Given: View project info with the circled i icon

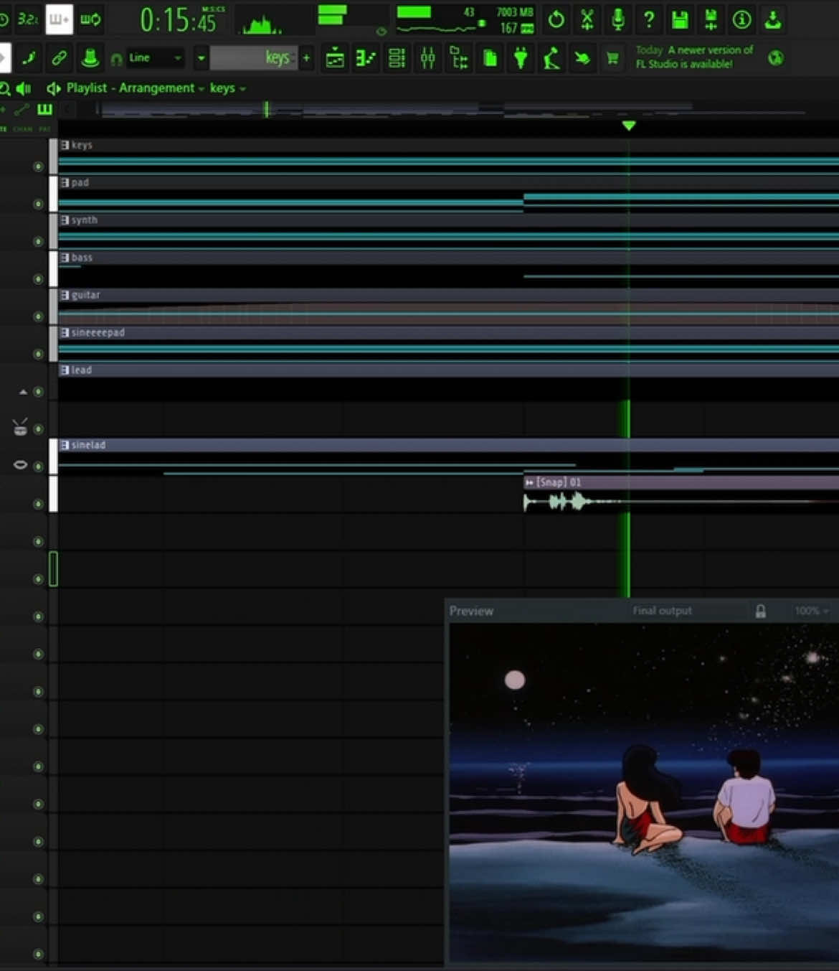Looking at the screenshot, I should click(x=741, y=20).
